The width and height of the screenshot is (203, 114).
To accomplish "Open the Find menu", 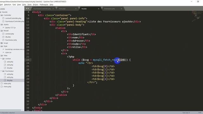I will tap(14, 5).
